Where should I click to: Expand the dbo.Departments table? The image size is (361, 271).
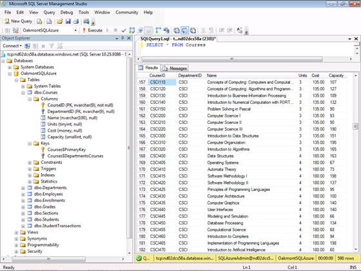click(x=23, y=188)
